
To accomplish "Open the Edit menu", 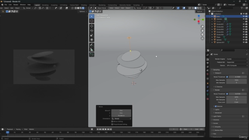I will (10, 5).
